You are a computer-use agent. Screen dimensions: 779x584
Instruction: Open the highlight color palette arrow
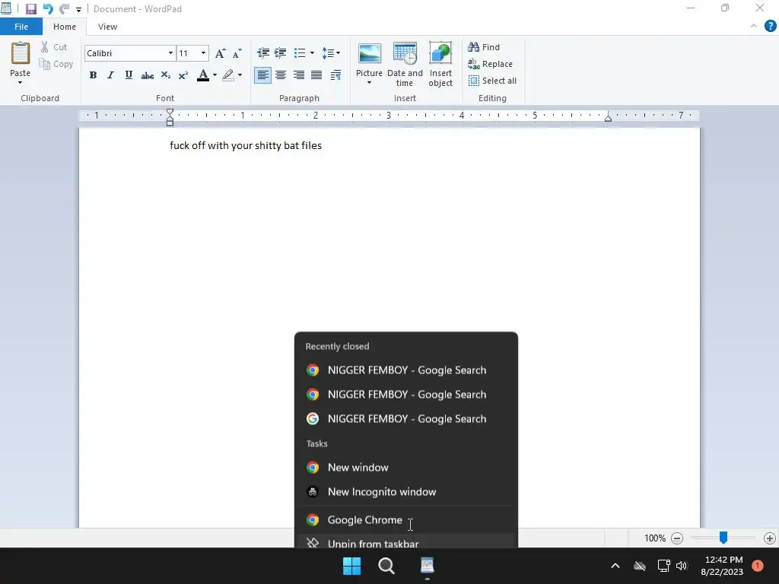(240, 75)
